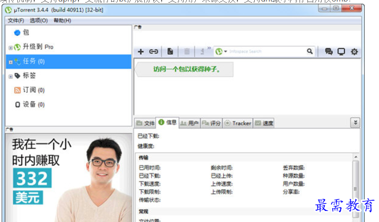Open the search provider dropdown arrow
Image resolution: width=379 pixels, height=222 pixels.
pyautogui.click(x=225, y=52)
